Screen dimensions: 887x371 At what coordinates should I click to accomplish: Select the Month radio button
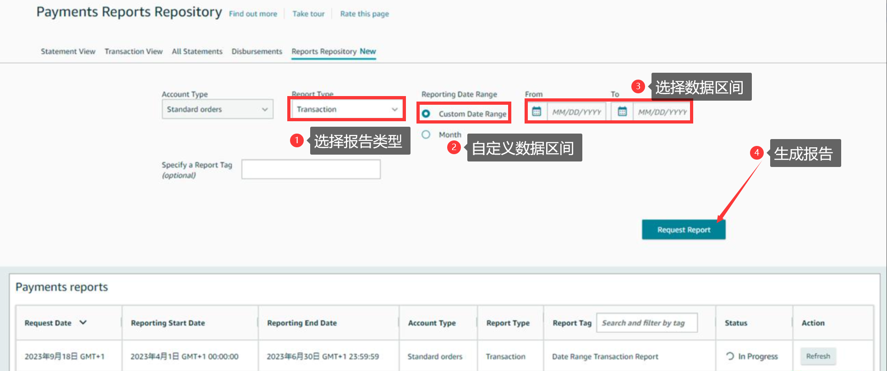[x=426, y=134]
